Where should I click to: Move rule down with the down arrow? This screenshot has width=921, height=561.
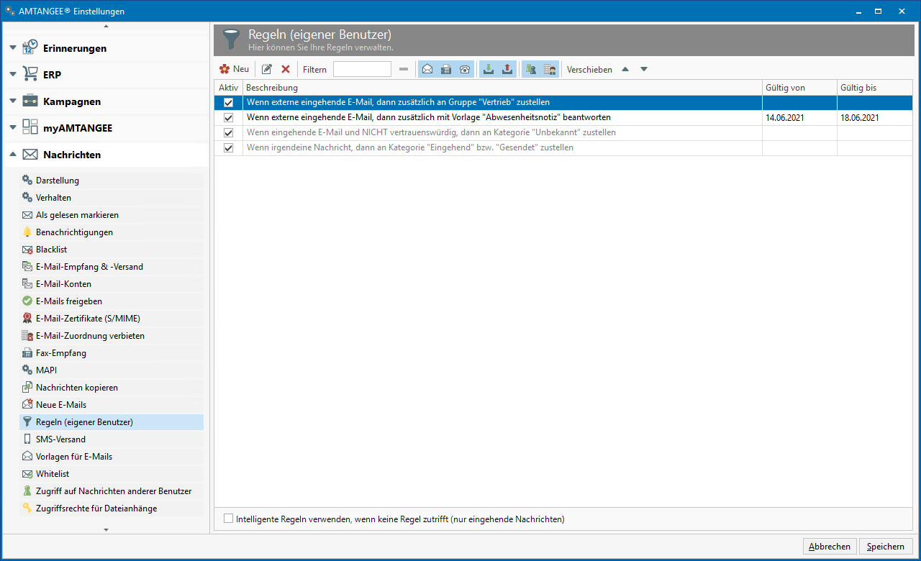pyautogui.click(x=644, y=69)
